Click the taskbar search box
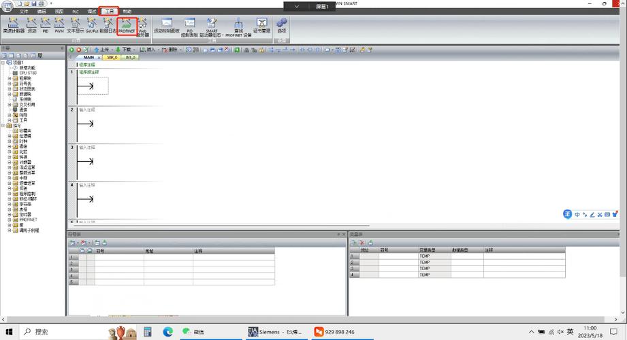The height and width of the screenshot is (340, 627). tap(78, 332)
